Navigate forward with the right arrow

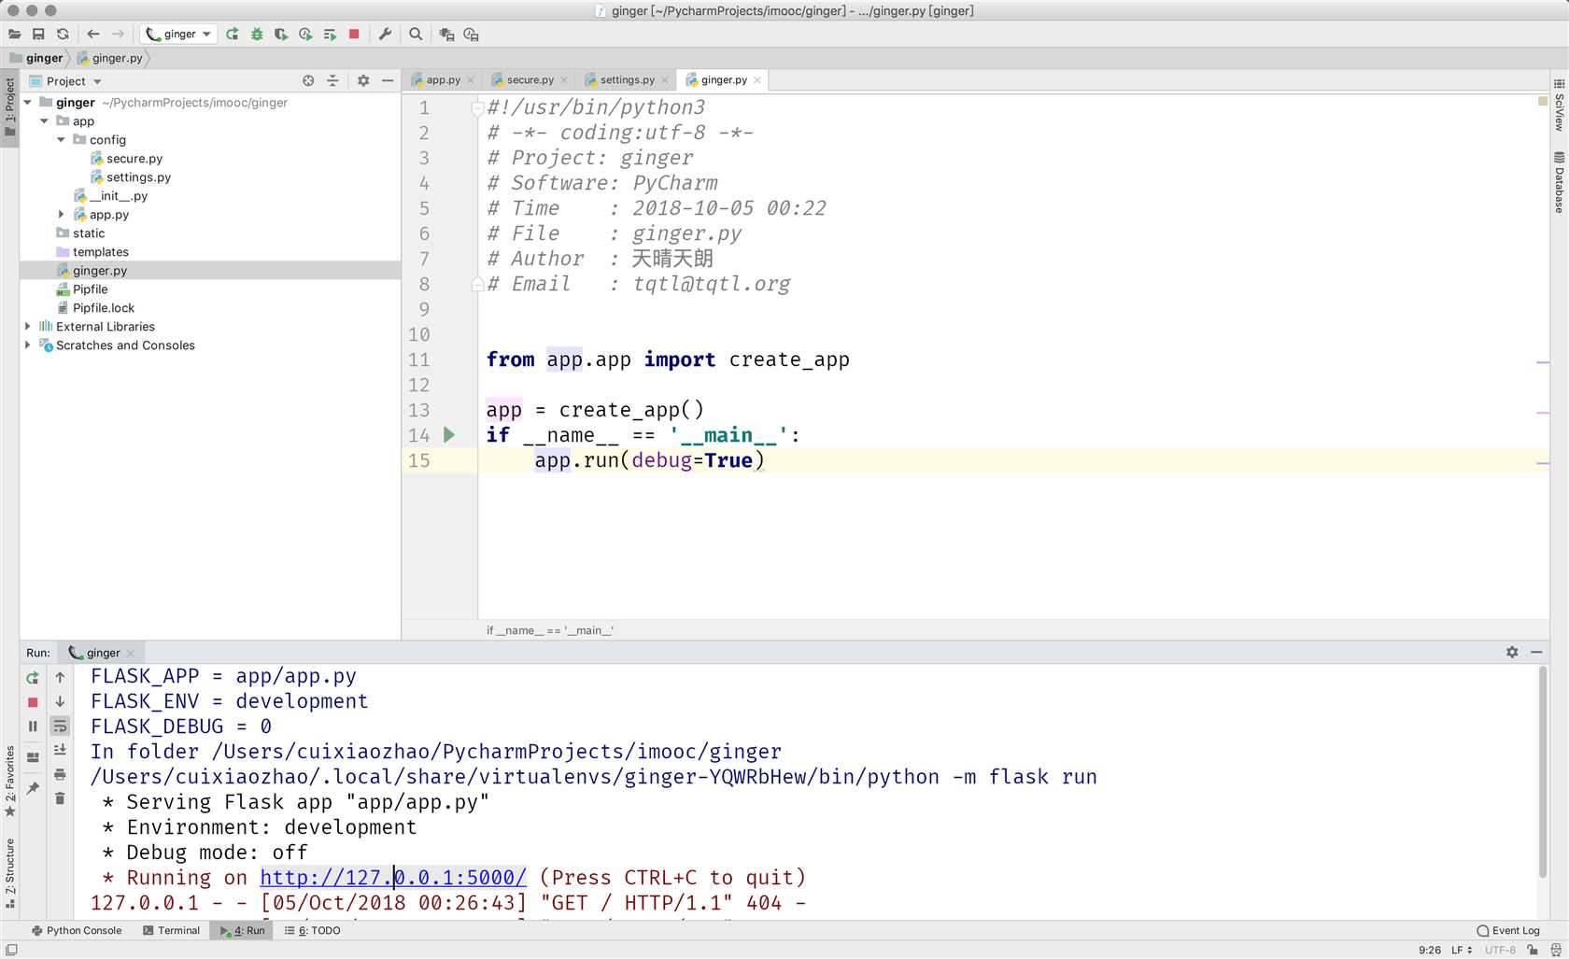[x=118, y=35]
